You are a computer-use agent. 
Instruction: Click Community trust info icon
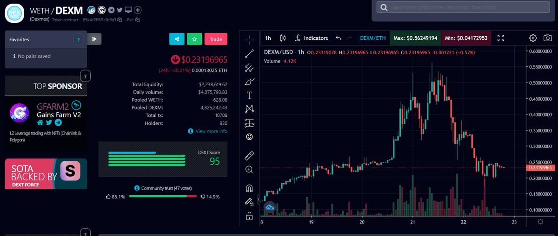click(x=137, y=188)
